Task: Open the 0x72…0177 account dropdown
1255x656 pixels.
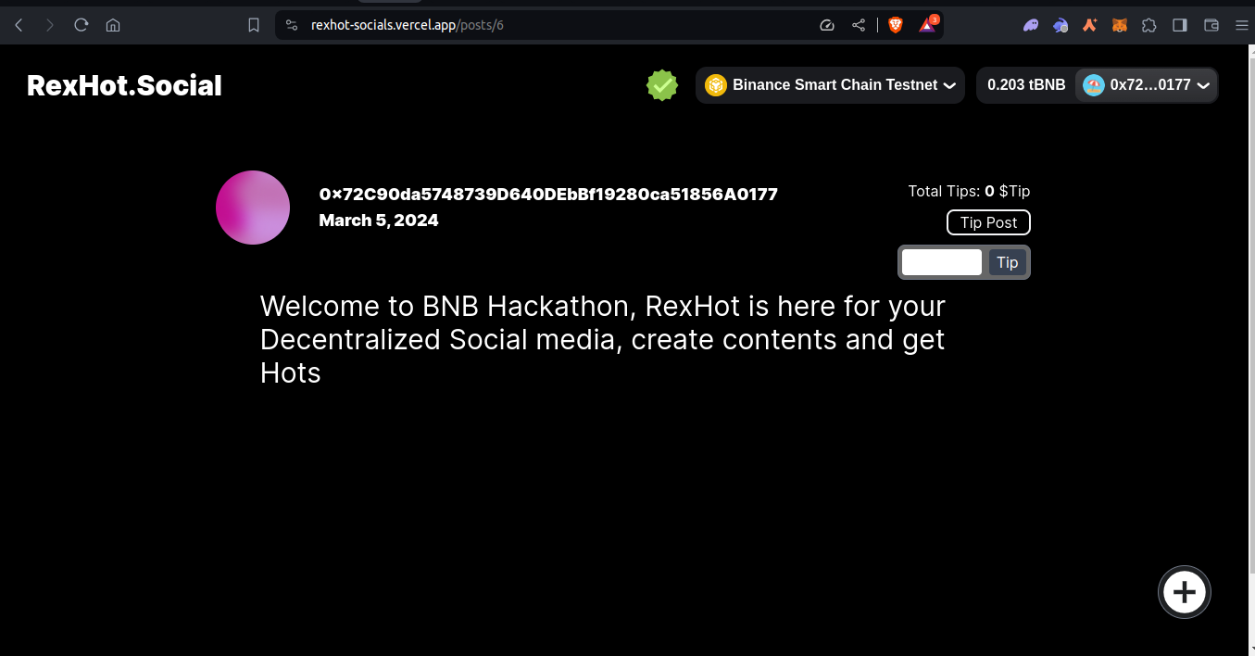Action: (x=1147, y=85)
